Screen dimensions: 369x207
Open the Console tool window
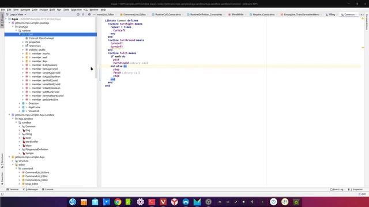pos(47,189)
